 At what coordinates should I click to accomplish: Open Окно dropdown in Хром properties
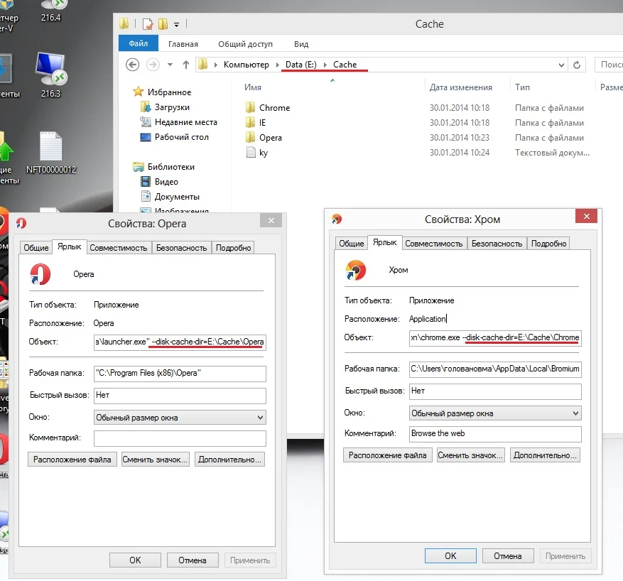coord(495,413)
